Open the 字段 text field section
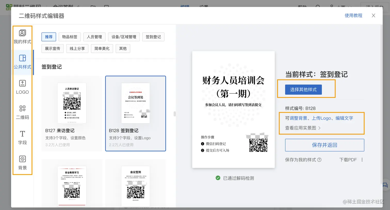This screenshot has height=210, width=390. tap(22, 138)
